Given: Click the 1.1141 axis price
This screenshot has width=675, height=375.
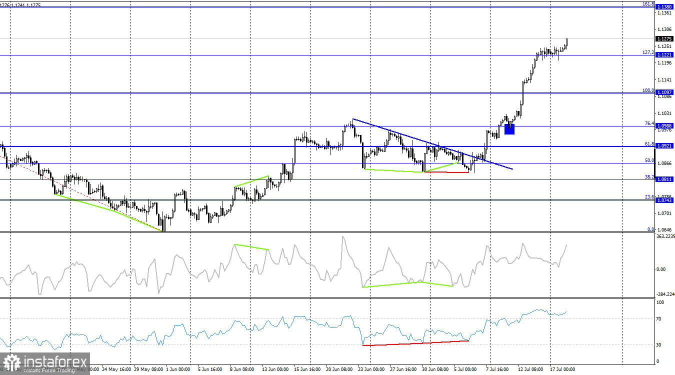Looking at the screenshot, I should (665, 80).
